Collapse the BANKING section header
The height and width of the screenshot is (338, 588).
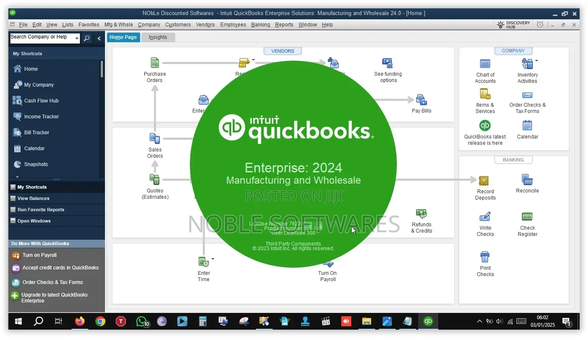[x=513, y=160]
